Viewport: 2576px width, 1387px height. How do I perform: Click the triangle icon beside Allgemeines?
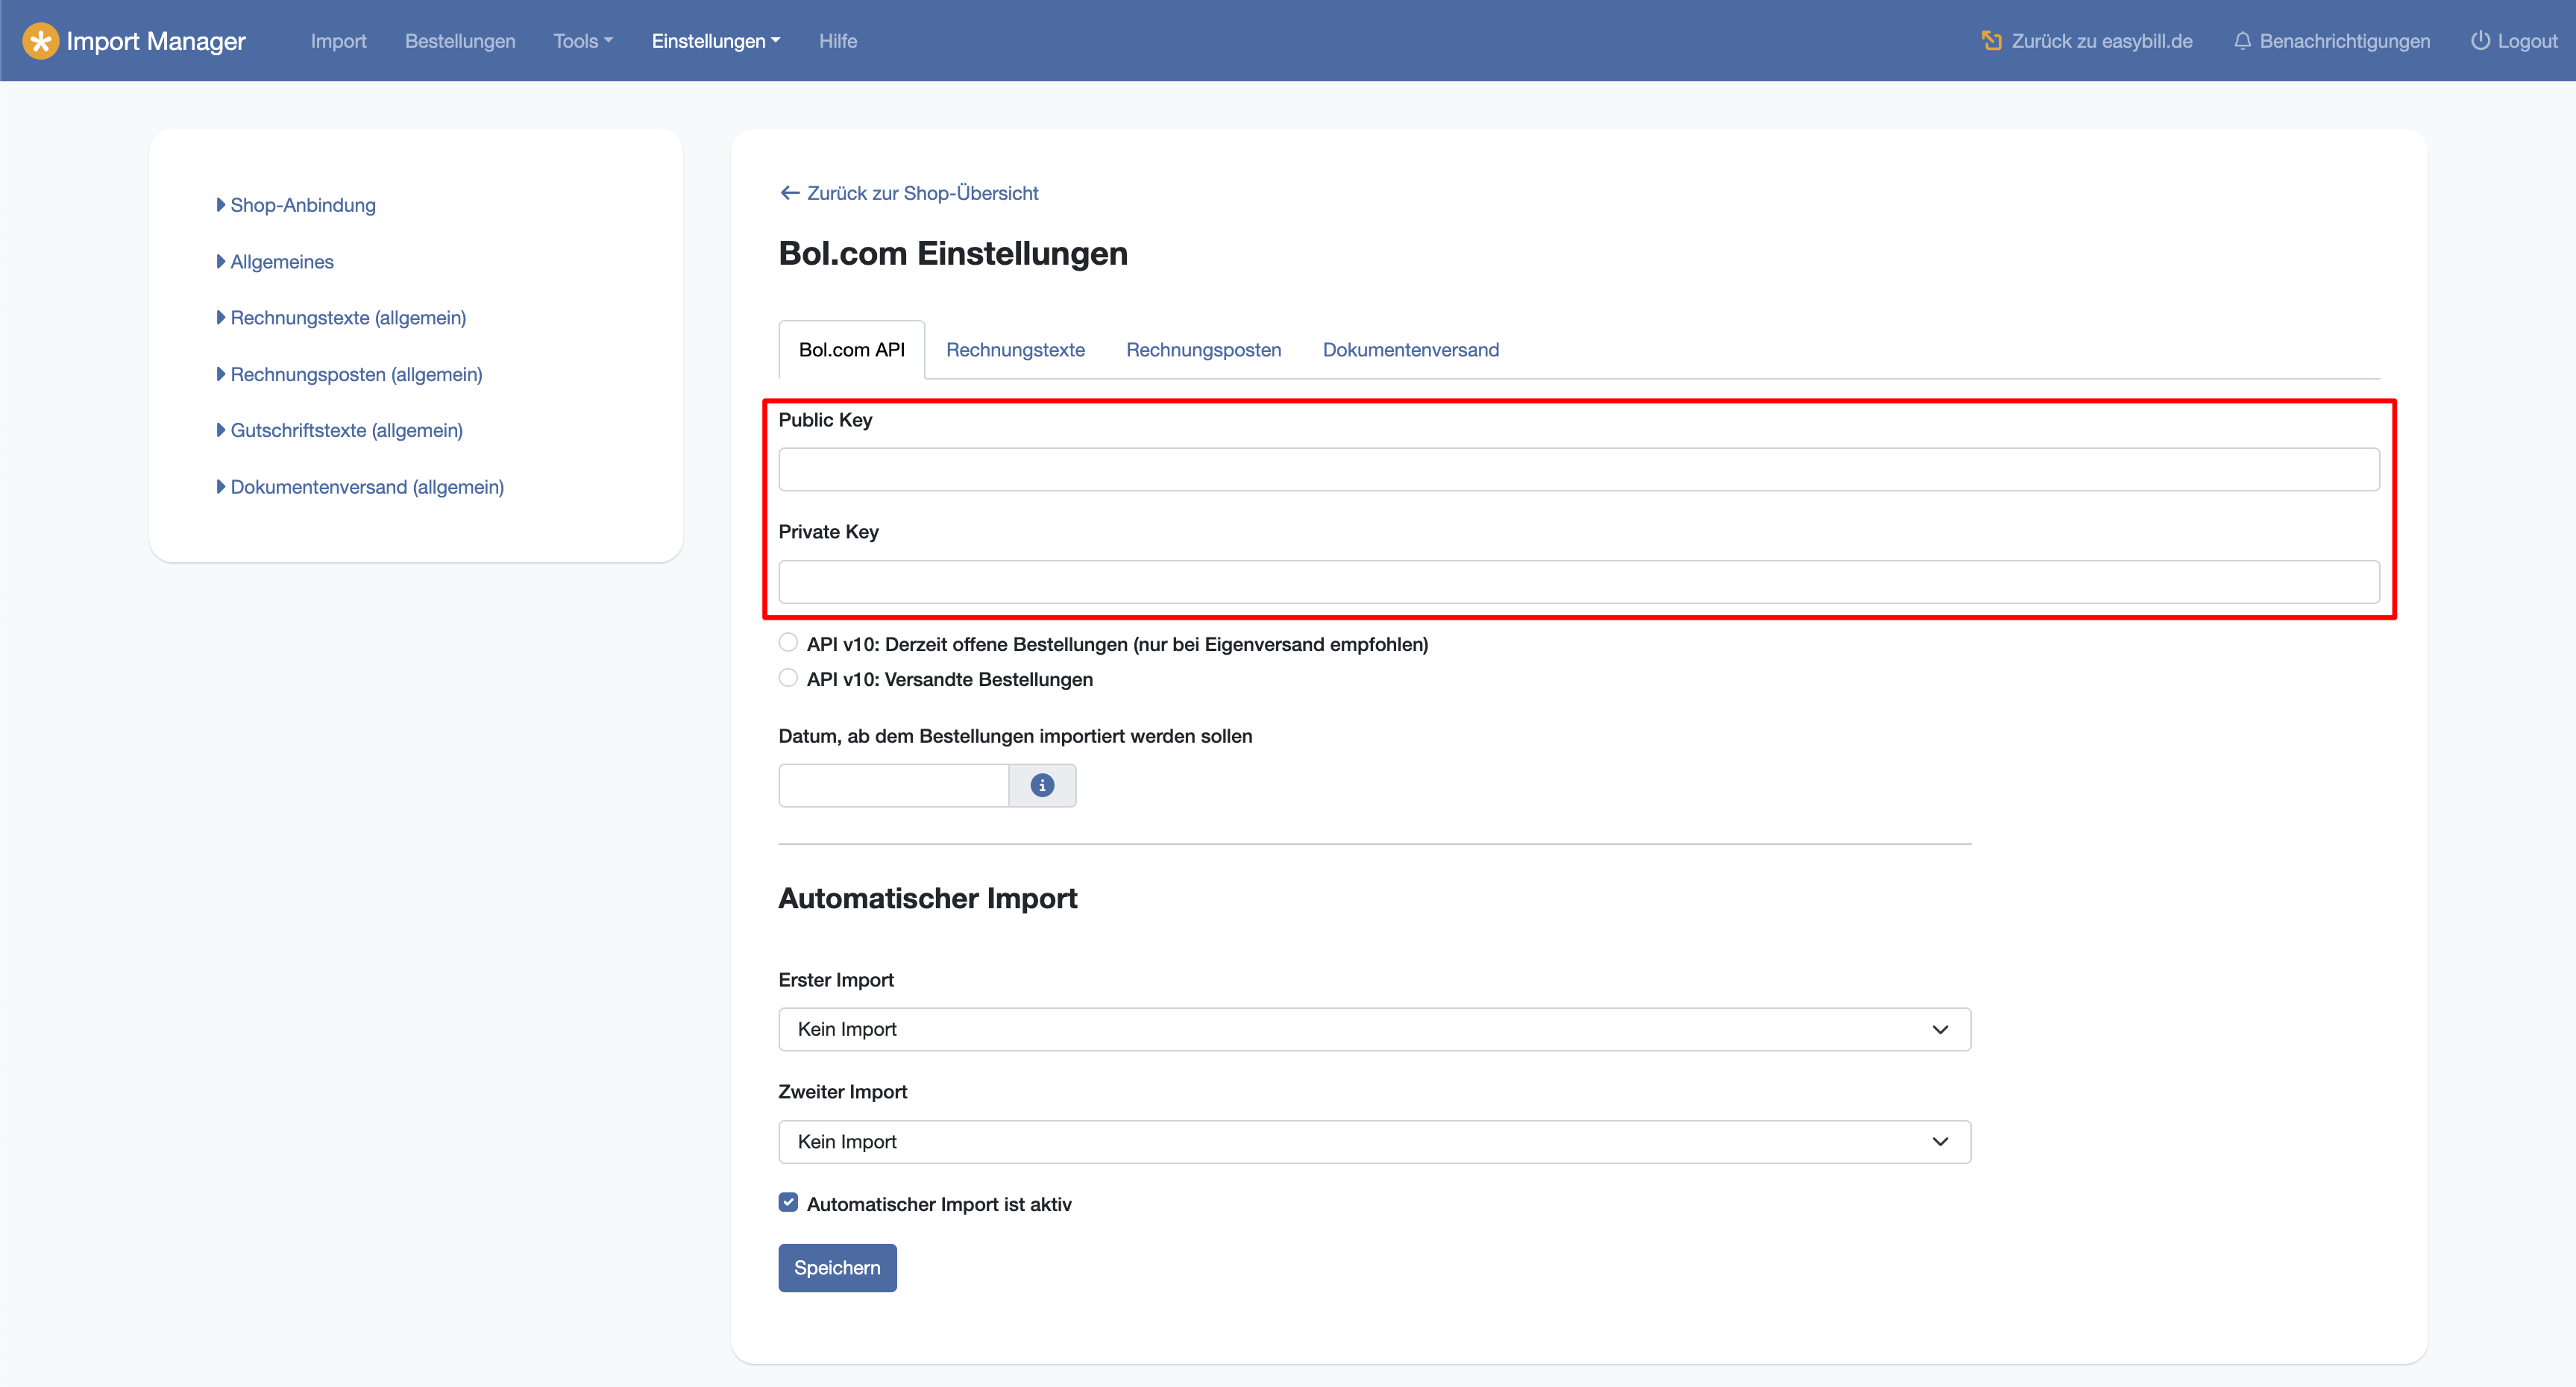(221, 262)
